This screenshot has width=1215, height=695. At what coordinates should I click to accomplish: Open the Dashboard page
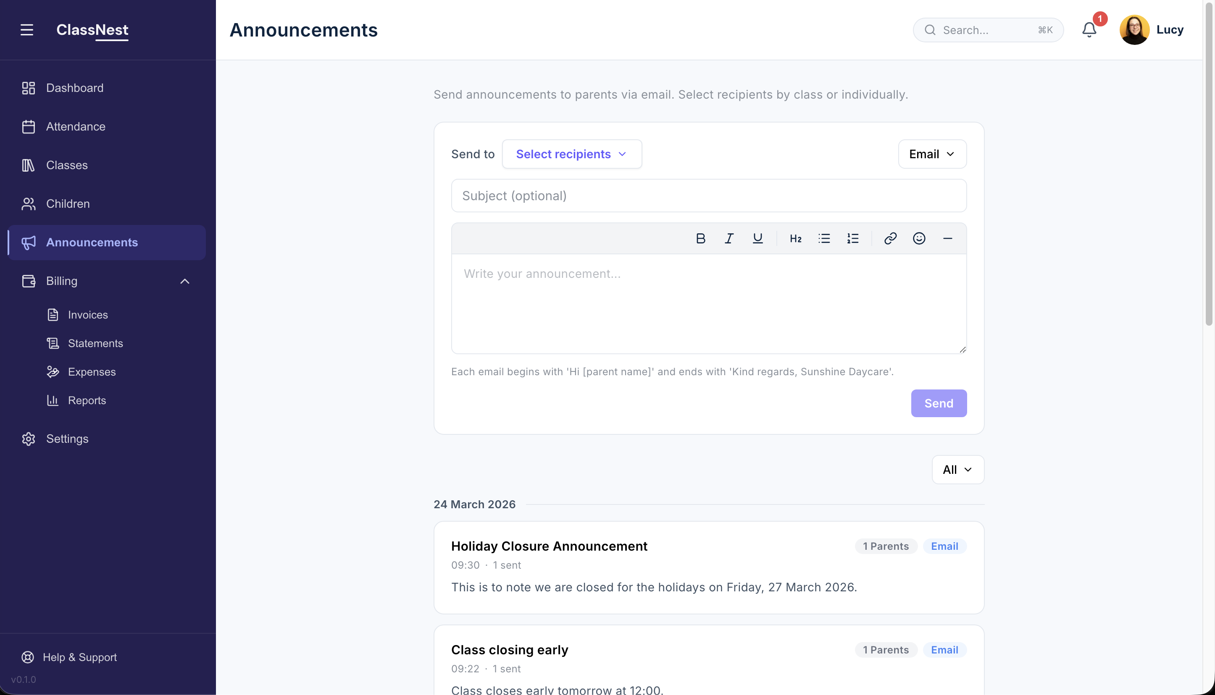pos(107,88)
